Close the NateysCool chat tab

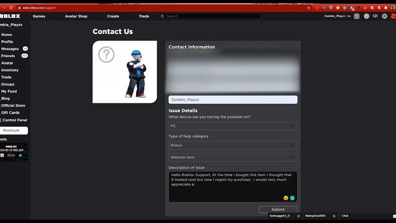click(334, 216)
